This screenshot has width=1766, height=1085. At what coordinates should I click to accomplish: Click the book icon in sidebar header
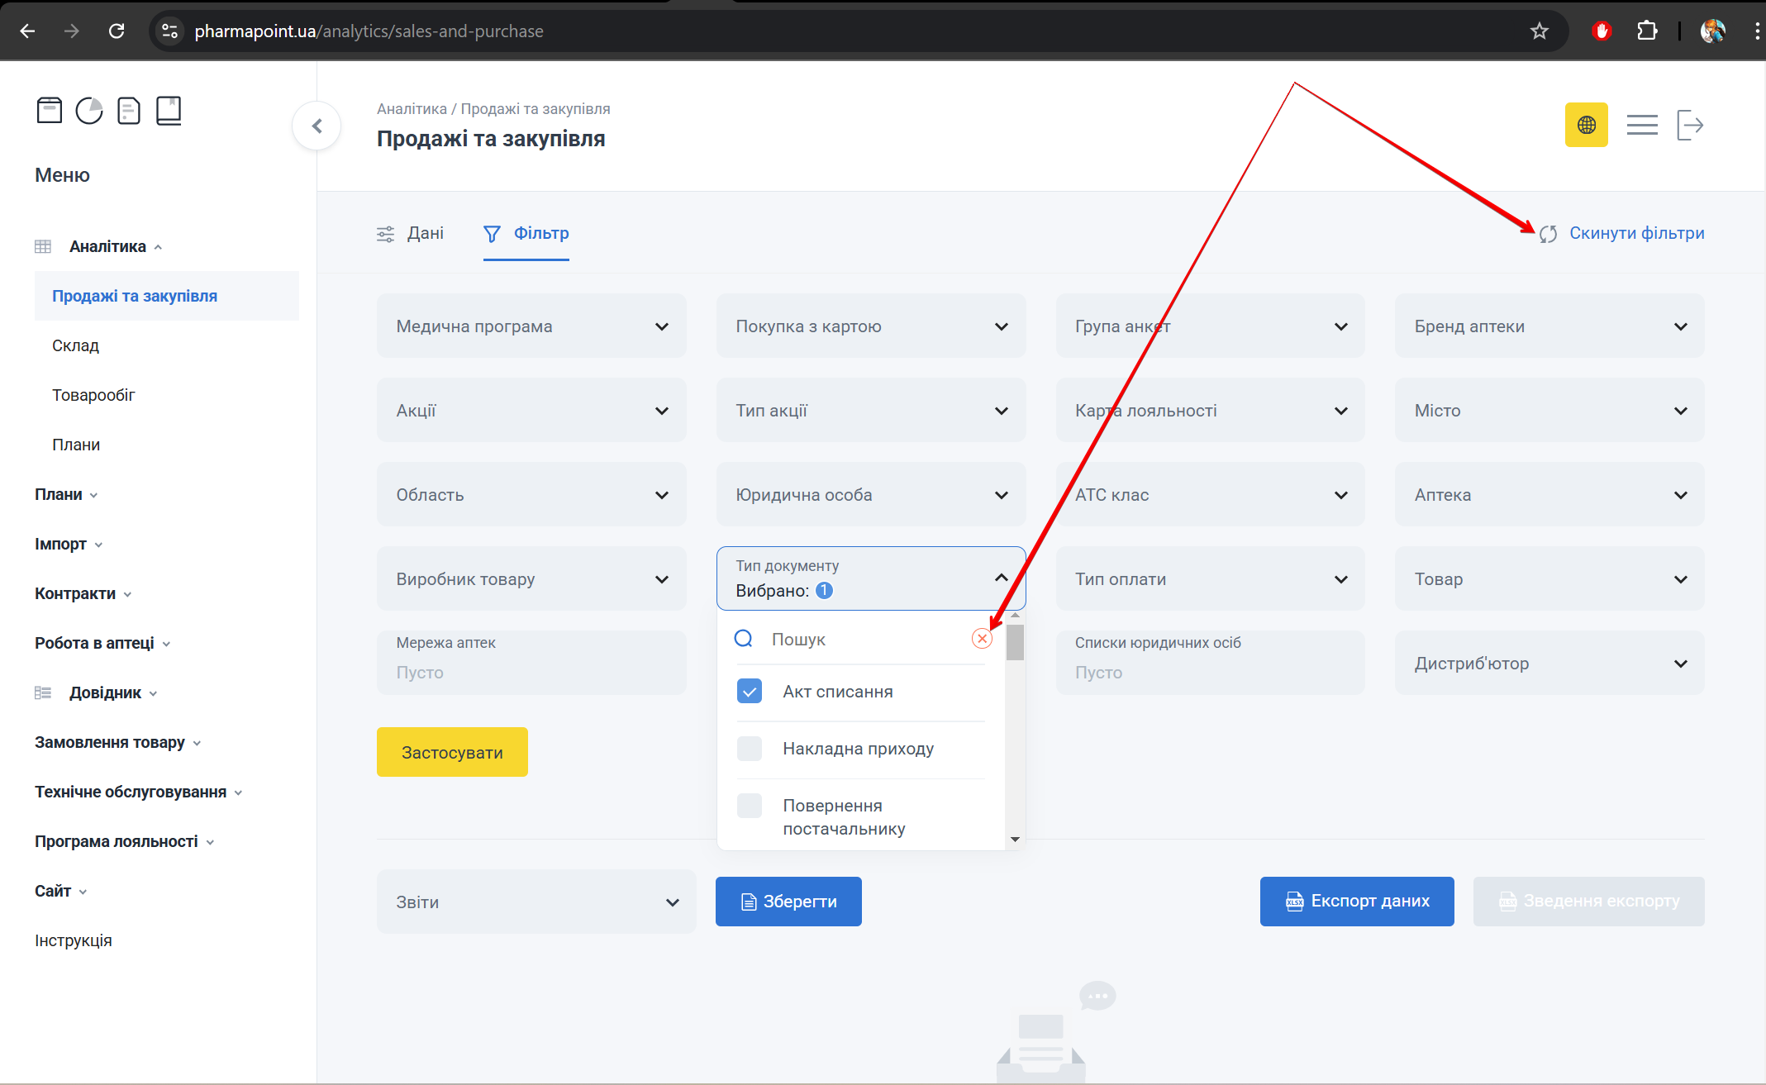click(x=169, y=110)
